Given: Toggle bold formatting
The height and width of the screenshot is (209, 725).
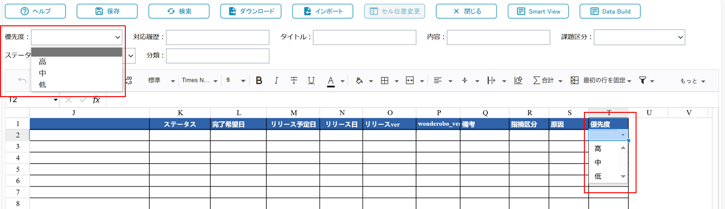Looking at the screenshot, I should click(259, 80).
